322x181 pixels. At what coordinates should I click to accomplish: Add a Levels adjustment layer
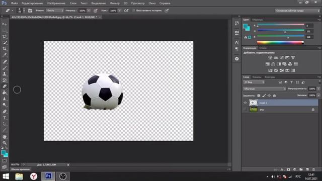tap(276, 58)
